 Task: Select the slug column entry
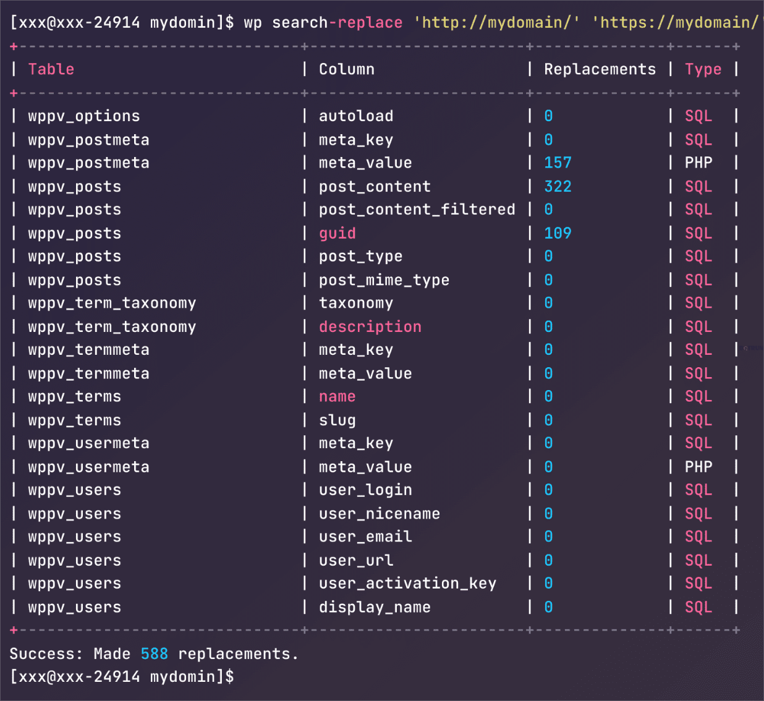pos(337,420)
